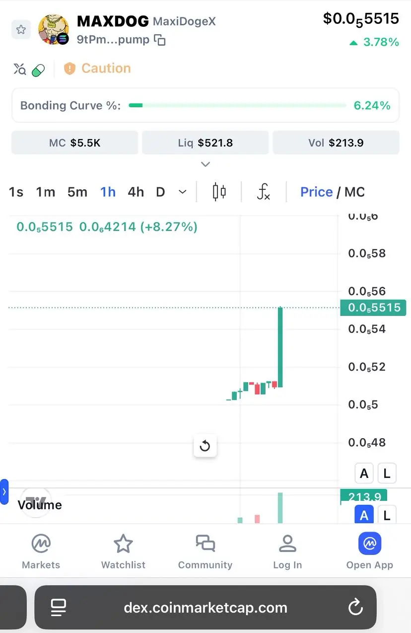Toggle auto scale A on volume pane
This screenshot has height=633, width=411.
pos(364,515)
